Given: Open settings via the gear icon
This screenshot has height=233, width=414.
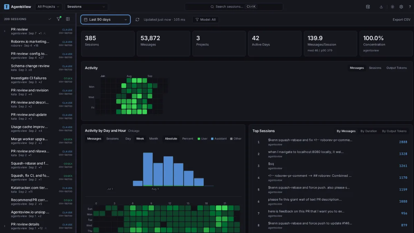Looking at the screenshot, I should point(401,7).
